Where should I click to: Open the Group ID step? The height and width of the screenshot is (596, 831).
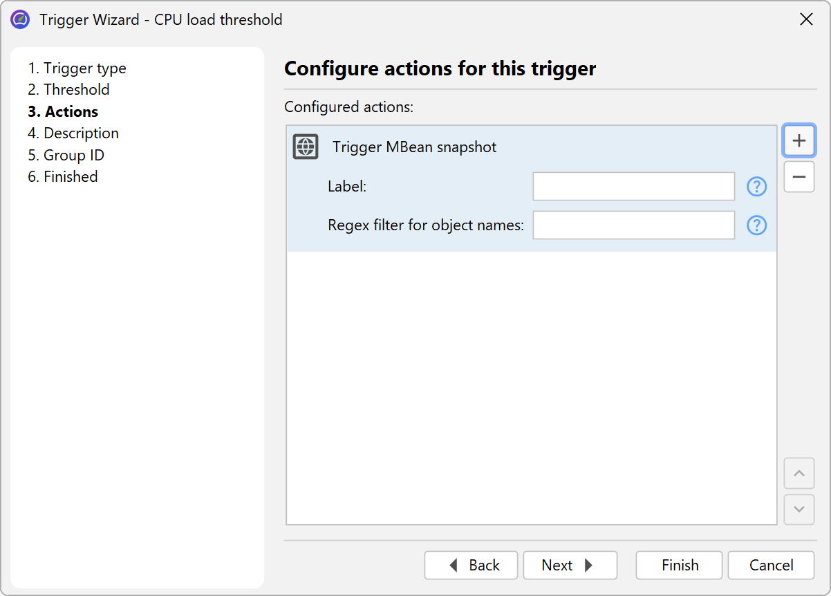tap(66, 155)
